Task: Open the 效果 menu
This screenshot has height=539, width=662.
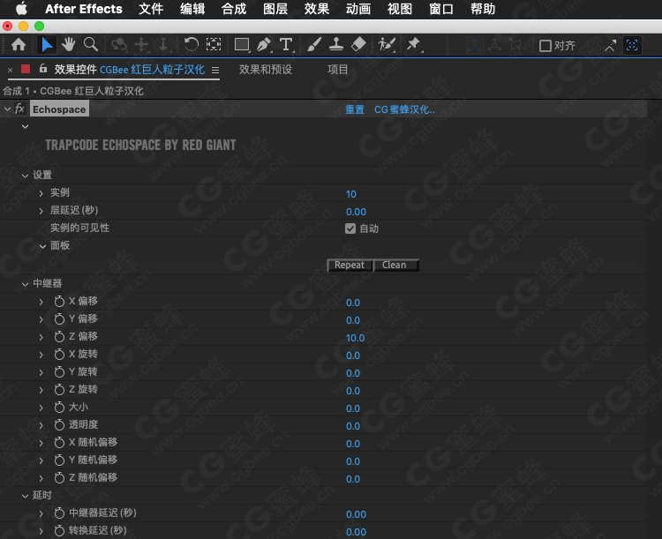Action: (x=317, y=9)
